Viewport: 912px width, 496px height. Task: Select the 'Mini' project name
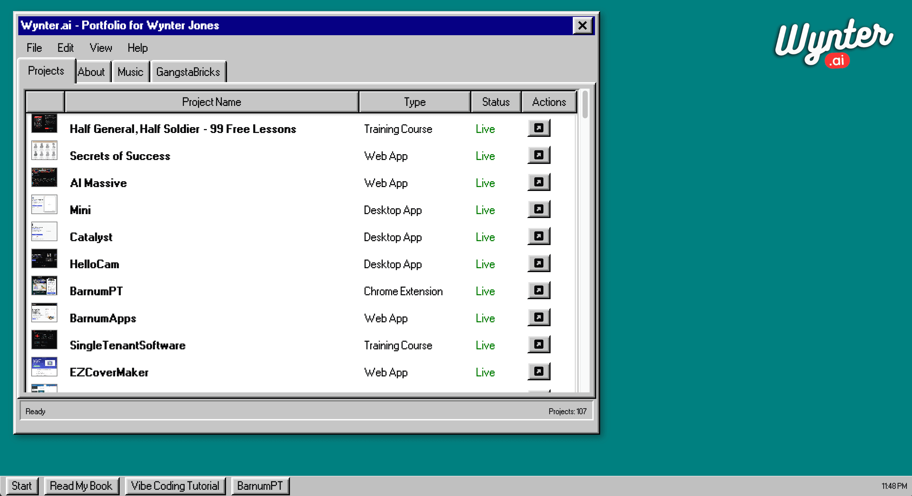pyautogui.click(x=80, y=210)
